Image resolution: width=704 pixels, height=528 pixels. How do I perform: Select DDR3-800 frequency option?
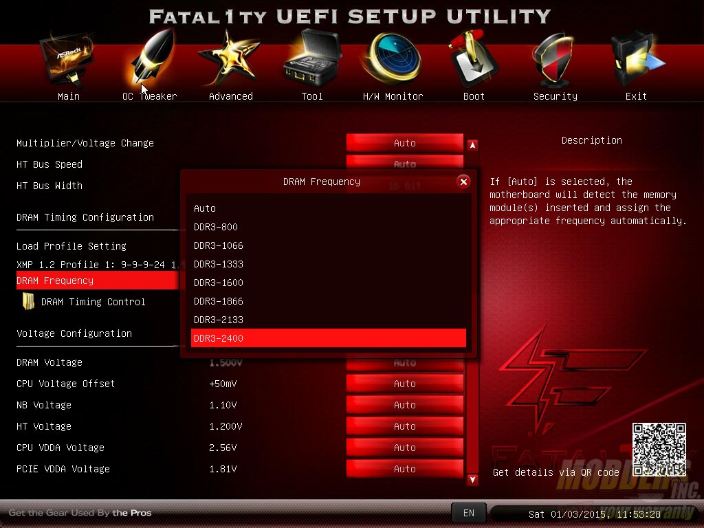point(328,227)
